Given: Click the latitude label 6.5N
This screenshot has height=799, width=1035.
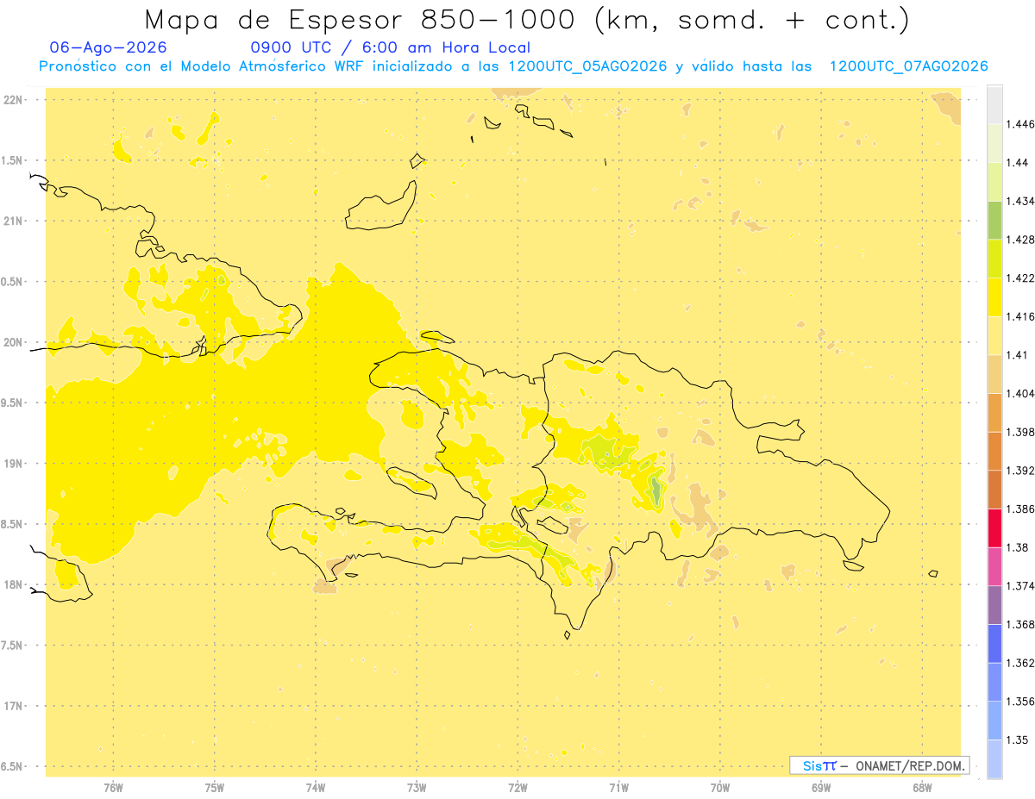Looking at the screenshot, I should (x=10, y=766).
